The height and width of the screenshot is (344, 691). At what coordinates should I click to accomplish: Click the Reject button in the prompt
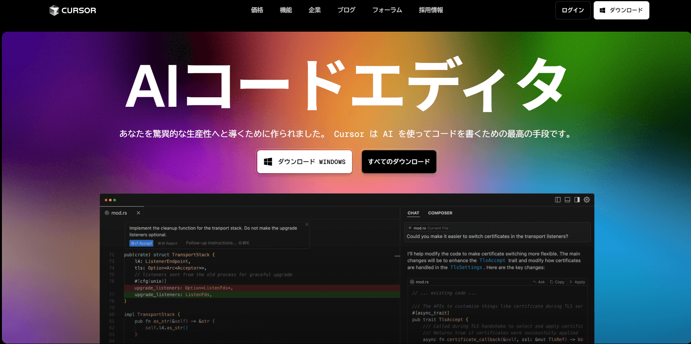point(168,243)
